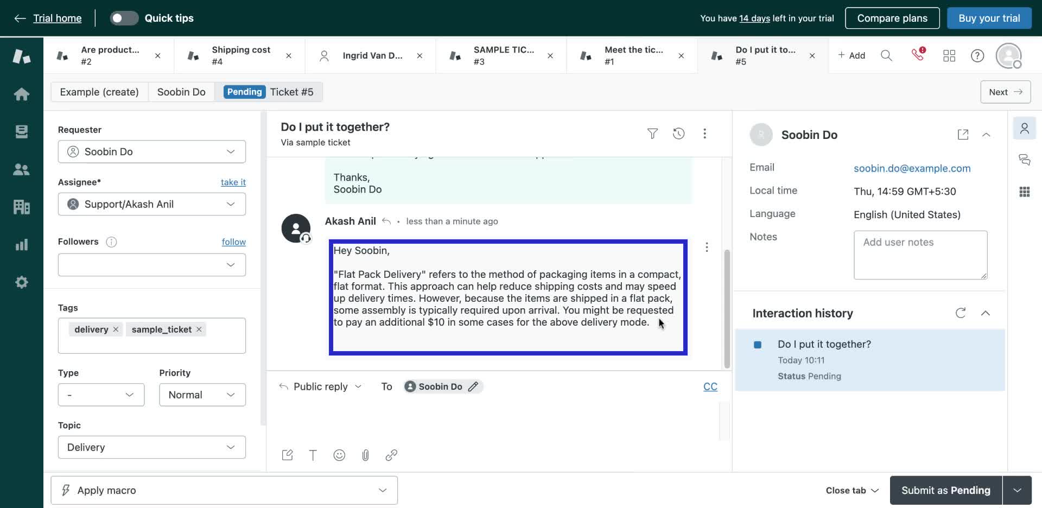
Task: Remove the sample_ticket tag
Action: point(199,329)
